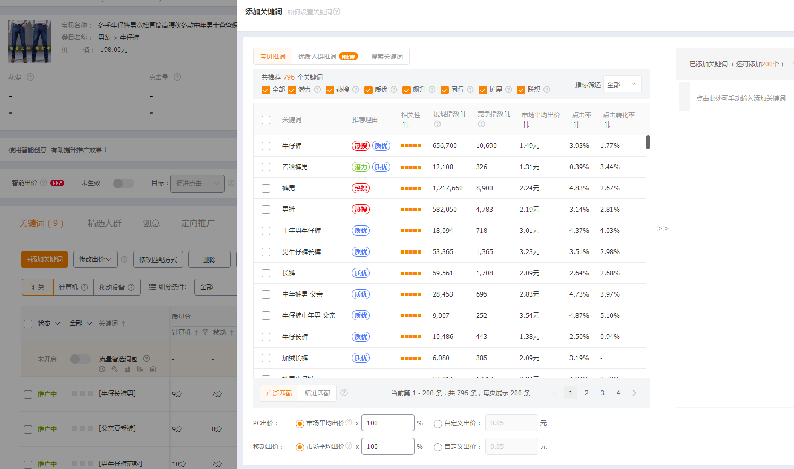Switch to 搜索关键词 tab
Image resolution: width=794 pixels, height=469 pixels.
click(x=386, y=57)
